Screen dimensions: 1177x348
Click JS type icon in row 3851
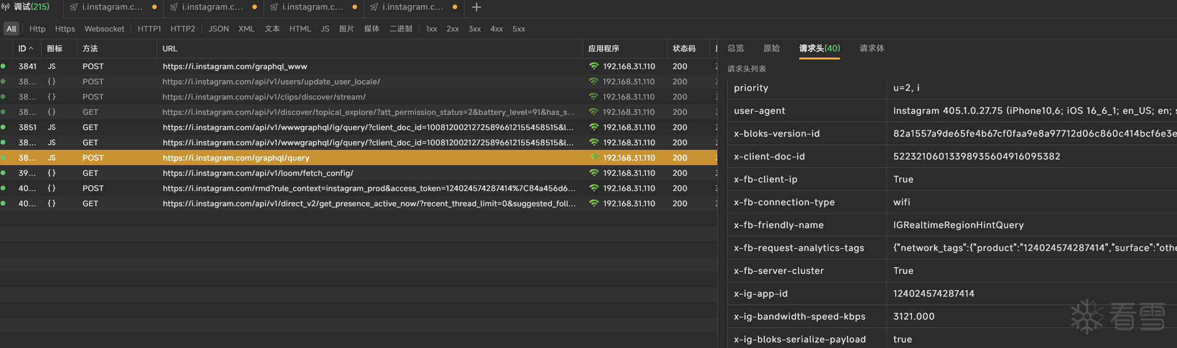point(51,128)
